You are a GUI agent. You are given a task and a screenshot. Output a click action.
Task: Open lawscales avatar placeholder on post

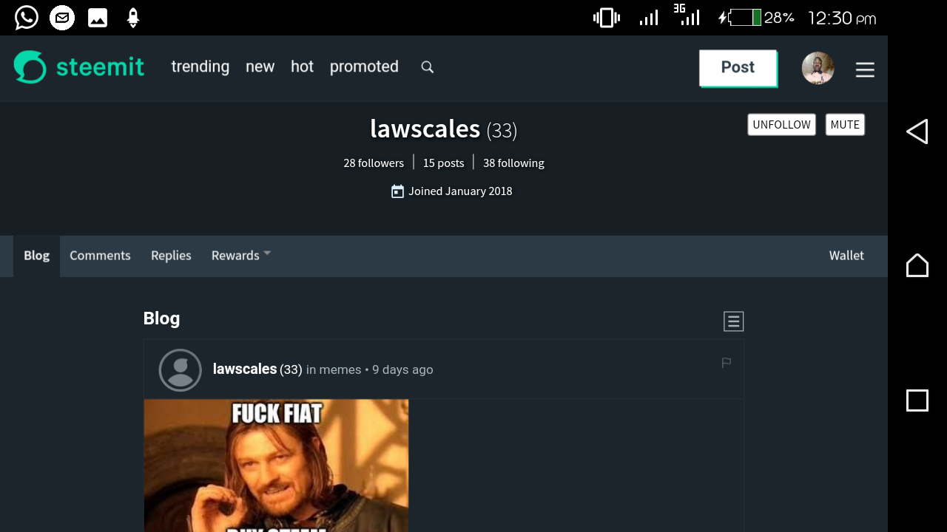[x=181, y=370]
